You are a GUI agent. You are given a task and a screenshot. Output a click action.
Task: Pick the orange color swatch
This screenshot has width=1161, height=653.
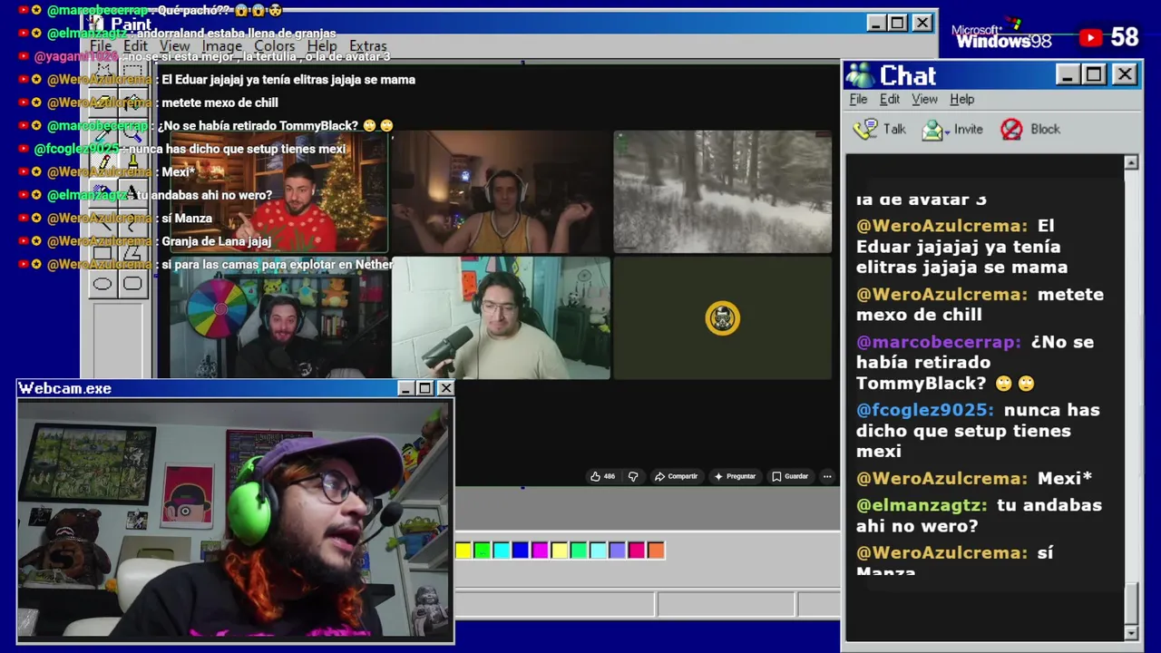(x=656, y=550)
